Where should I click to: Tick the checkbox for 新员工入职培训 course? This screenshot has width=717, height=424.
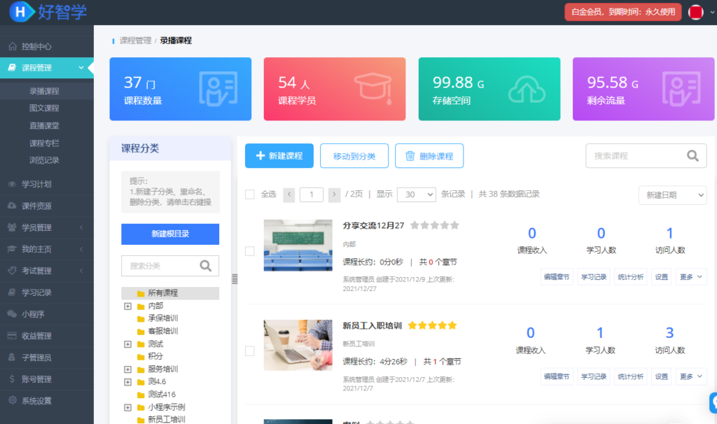click(x=250, y=351)
